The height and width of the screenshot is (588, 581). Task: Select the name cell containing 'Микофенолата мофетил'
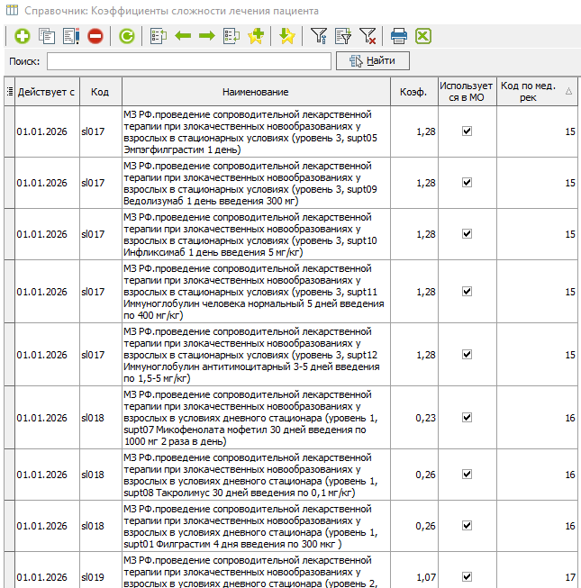coord(256,418)
